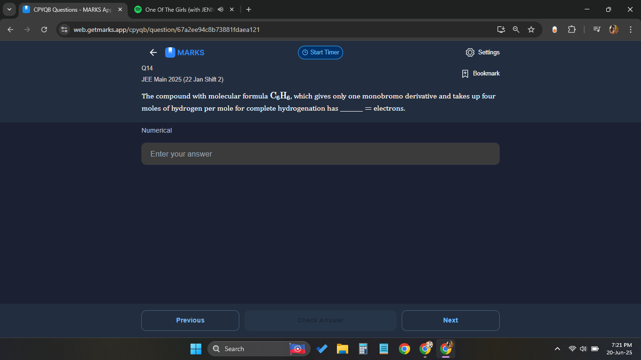Go back using MARKS page arrow
The height and width of the screenshot is (360, 641).
[153, 52]
